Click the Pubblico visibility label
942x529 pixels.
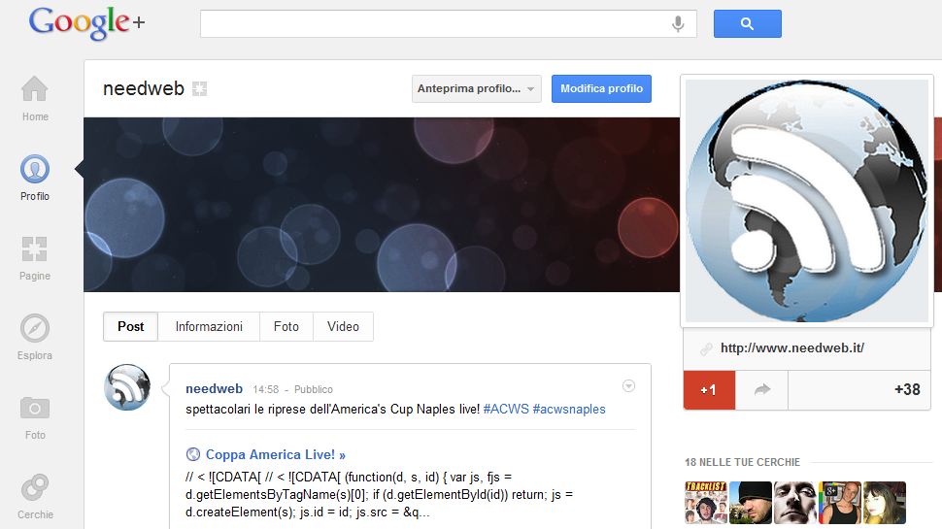point(313,389)
